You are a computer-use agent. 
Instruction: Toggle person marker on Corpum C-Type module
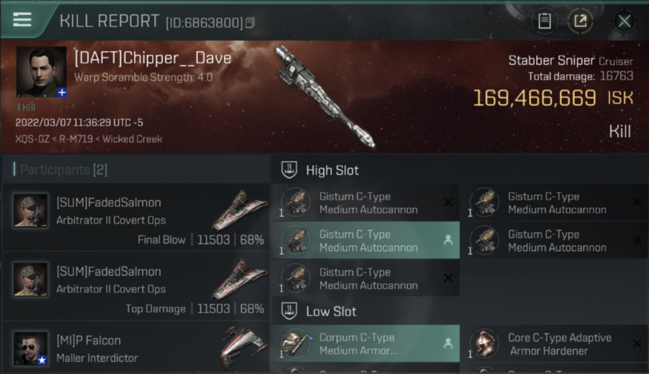click(x=448, y=343)
